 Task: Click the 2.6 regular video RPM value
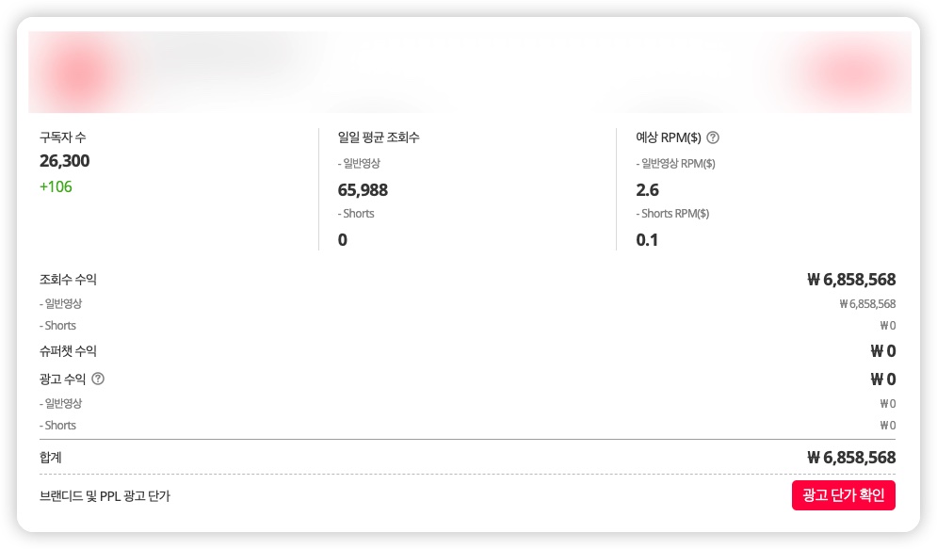tap(648, 190)
